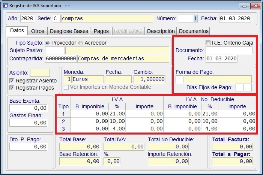Toggle the Registrar Pagos checkbox
Viewport: 263px width, 175px height.
tap(12, 88)
